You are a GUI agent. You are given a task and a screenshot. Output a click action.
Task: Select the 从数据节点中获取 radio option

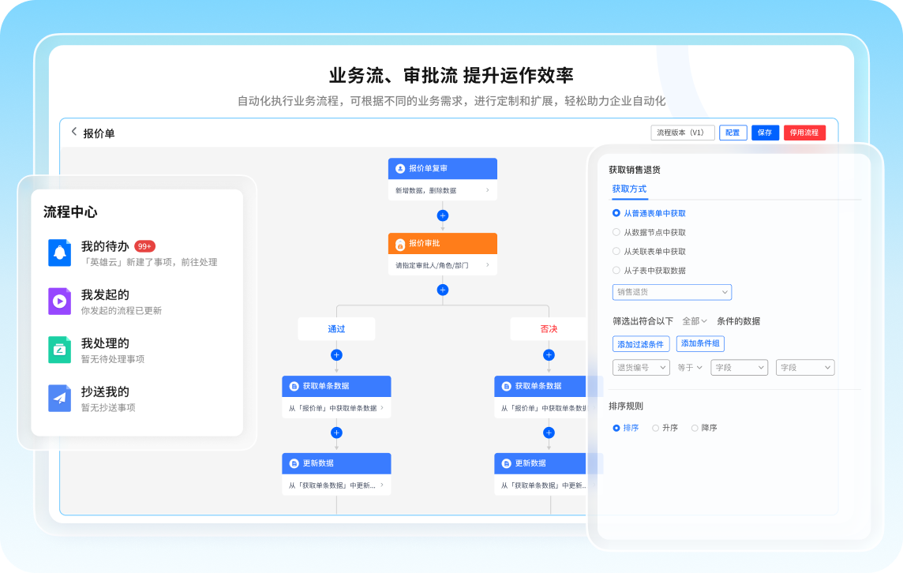pyautogui.click(x=616, y=232)
